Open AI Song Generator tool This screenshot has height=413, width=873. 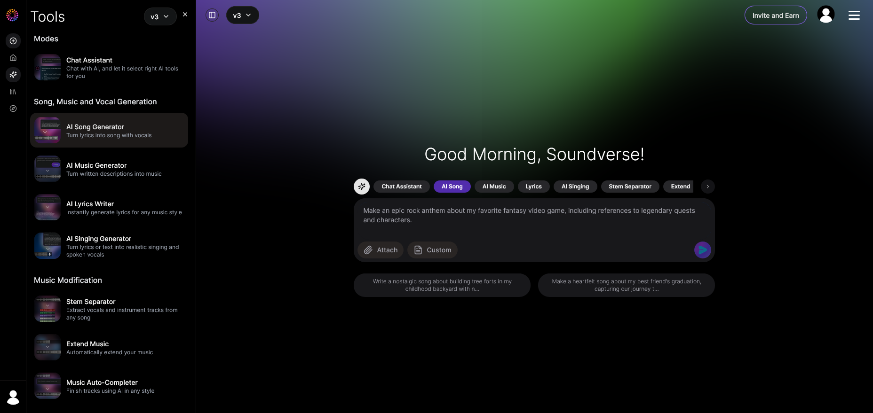109,130
